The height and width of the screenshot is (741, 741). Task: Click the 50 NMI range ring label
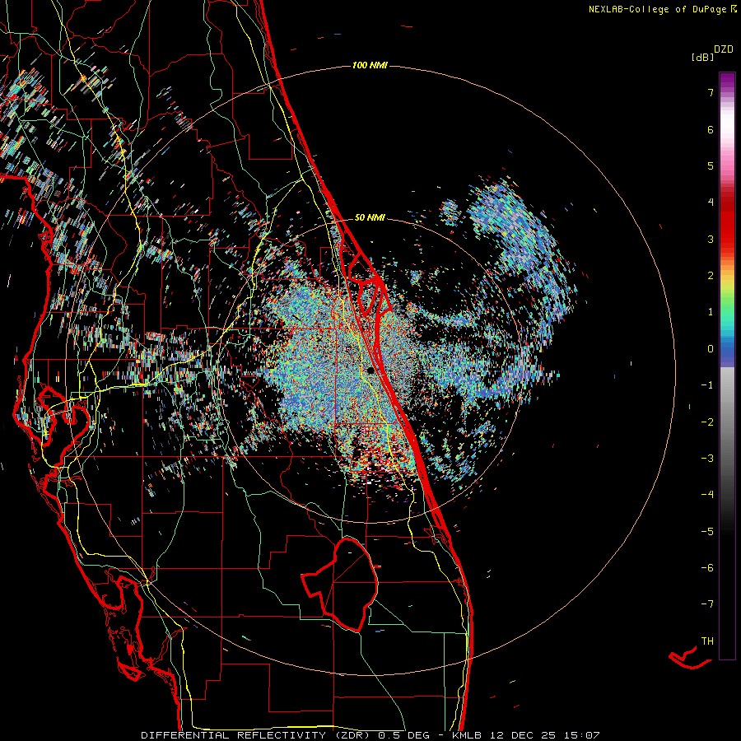370,217
